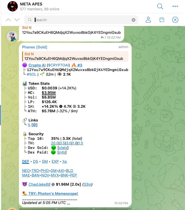The image size is (185, 210).
Task: Click the $5.78M ATH value
Action: [48, 111]
